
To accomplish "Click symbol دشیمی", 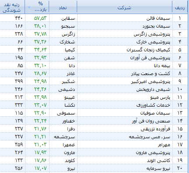I will tap(67, 90).
